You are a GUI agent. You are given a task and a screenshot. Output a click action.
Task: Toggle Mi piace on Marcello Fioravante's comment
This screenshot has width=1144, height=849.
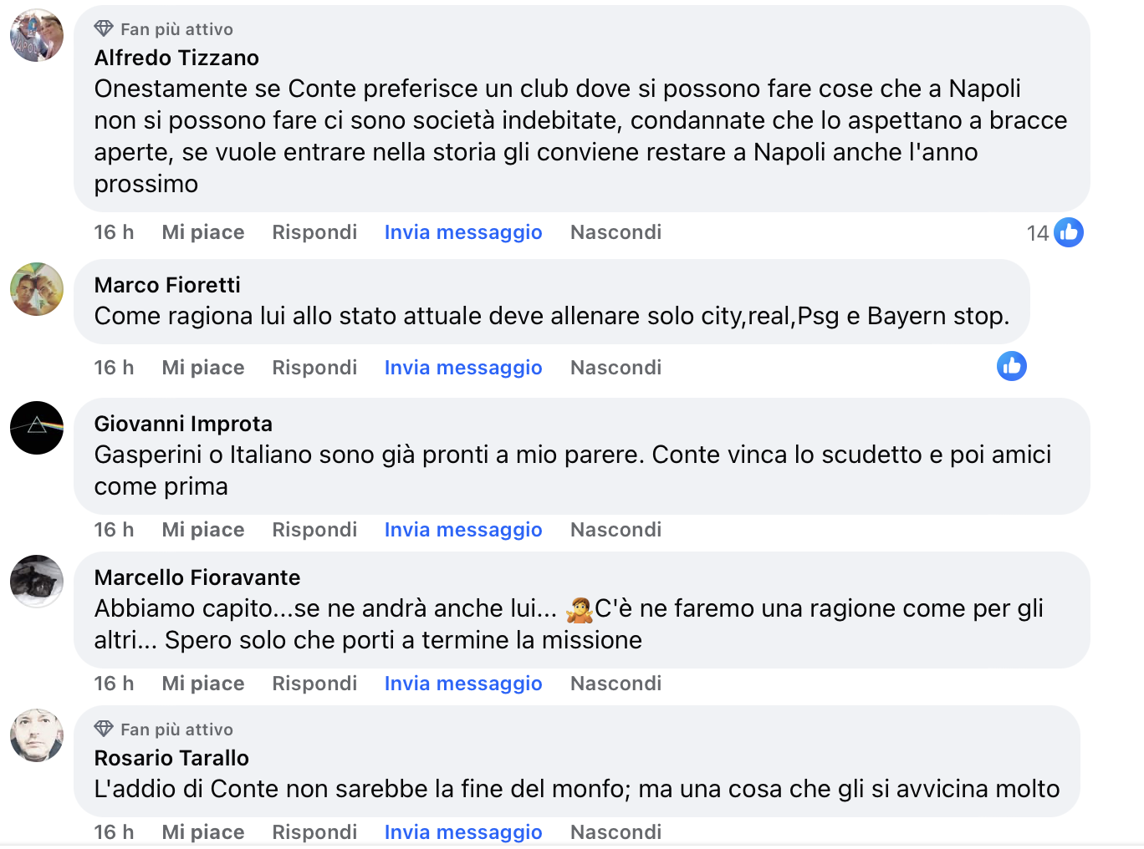tap(203, 684)
